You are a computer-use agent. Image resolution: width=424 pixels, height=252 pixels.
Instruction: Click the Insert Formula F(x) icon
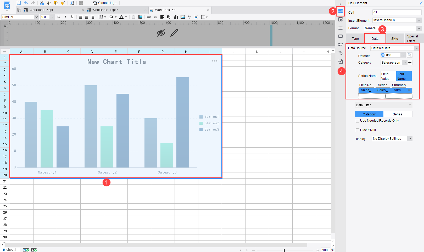pos(169,17)
